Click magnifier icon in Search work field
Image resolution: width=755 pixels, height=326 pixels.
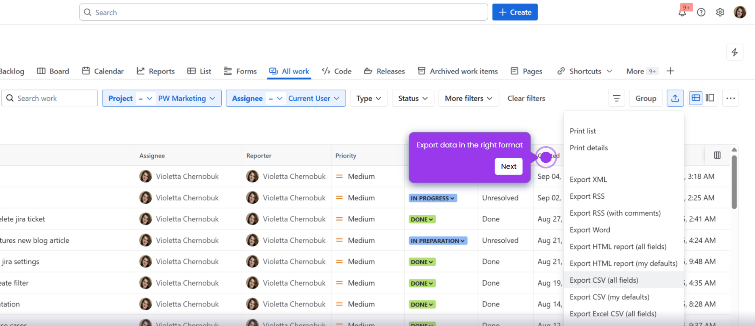[10, 98]
